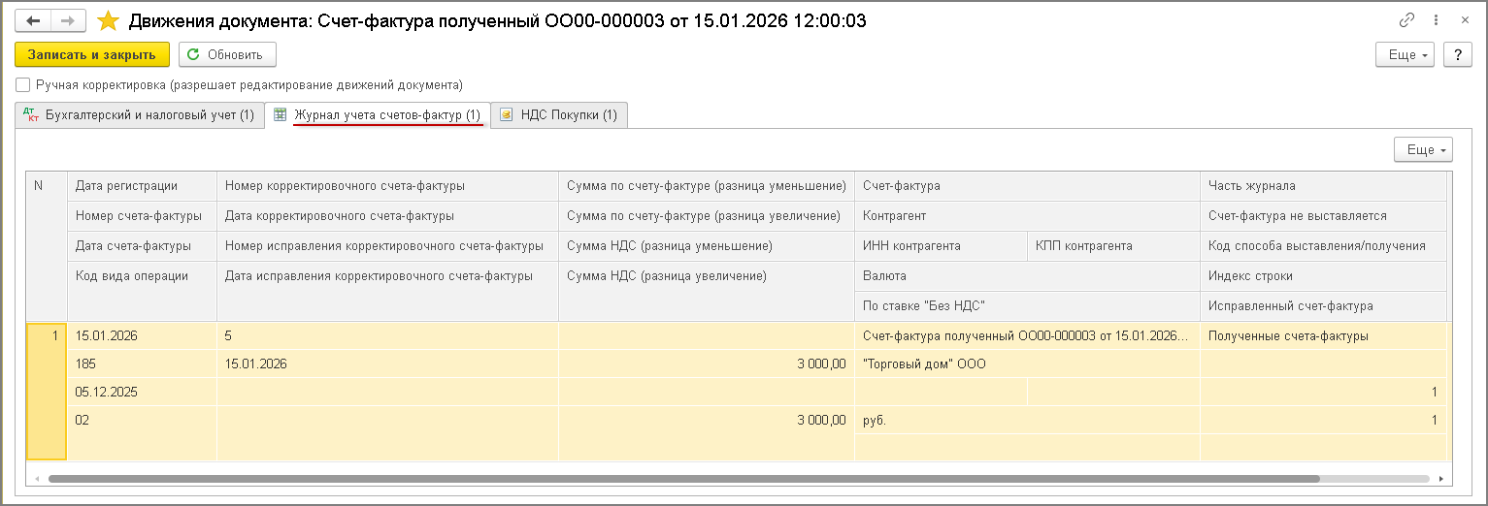
Task: Select row number 1 cell
Action: point(47,392)
